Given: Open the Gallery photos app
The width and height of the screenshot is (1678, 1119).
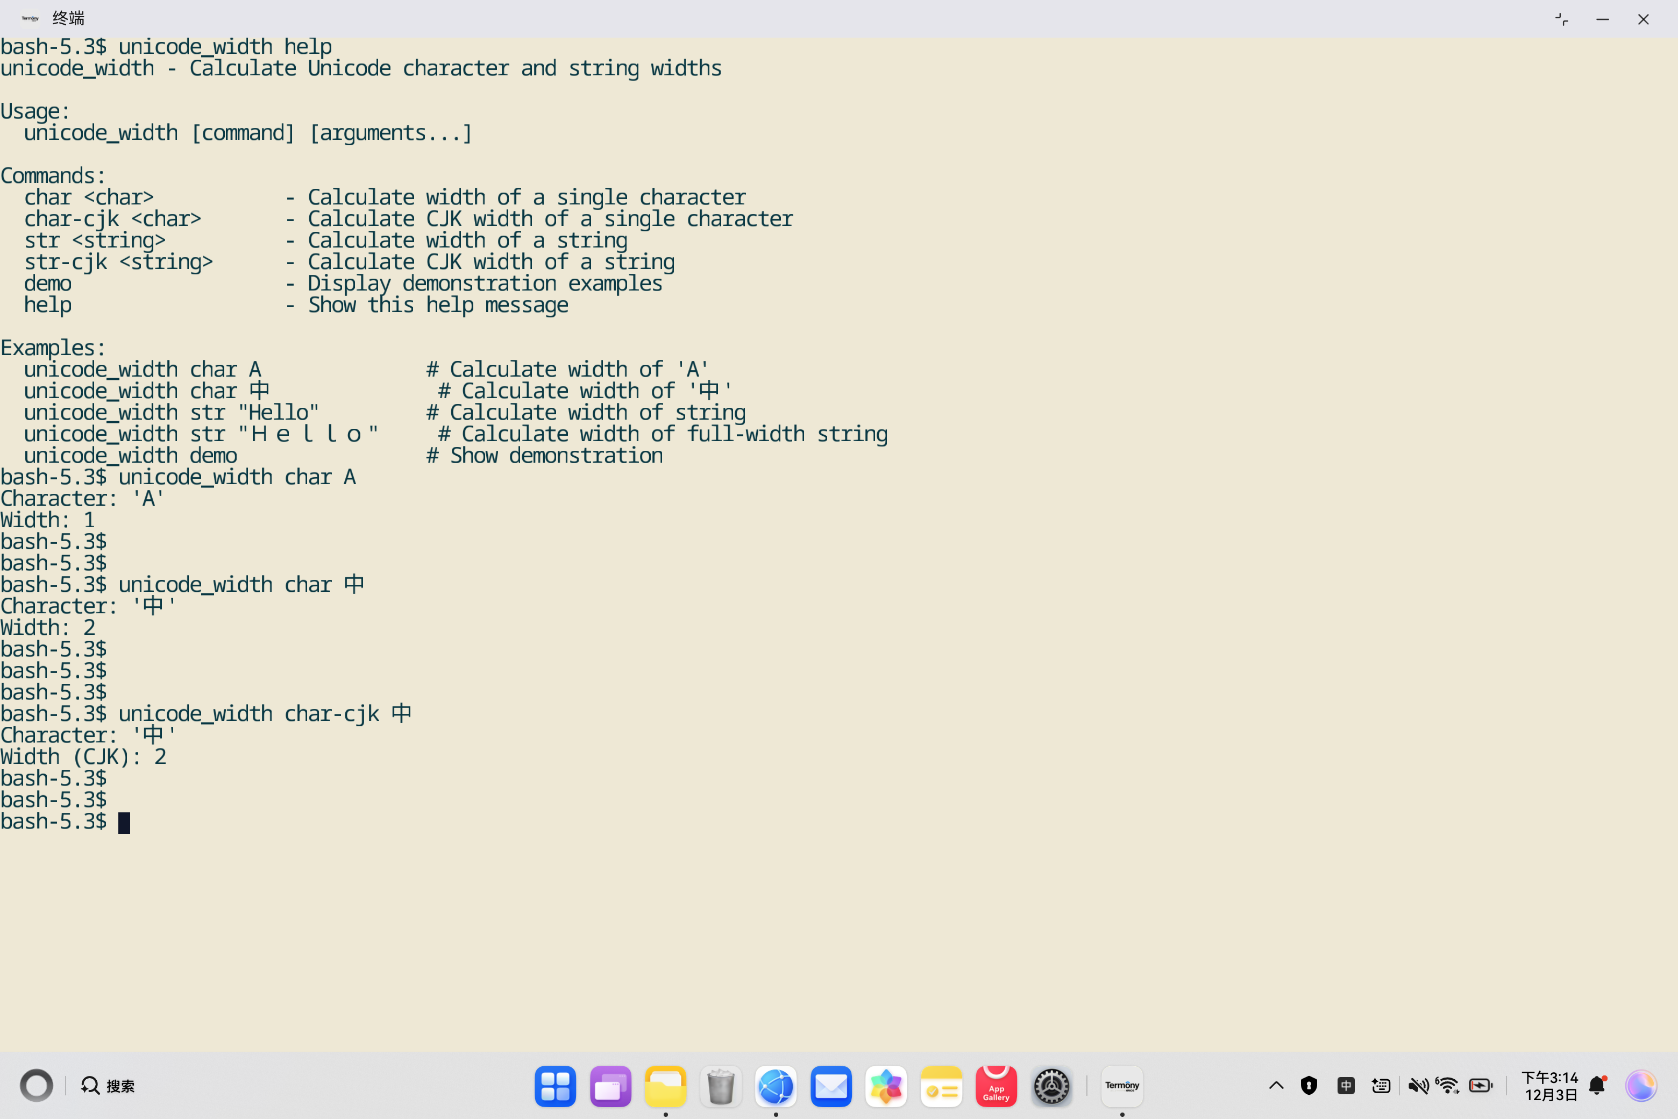Looking at the screenshot, I should (886, 1086).
